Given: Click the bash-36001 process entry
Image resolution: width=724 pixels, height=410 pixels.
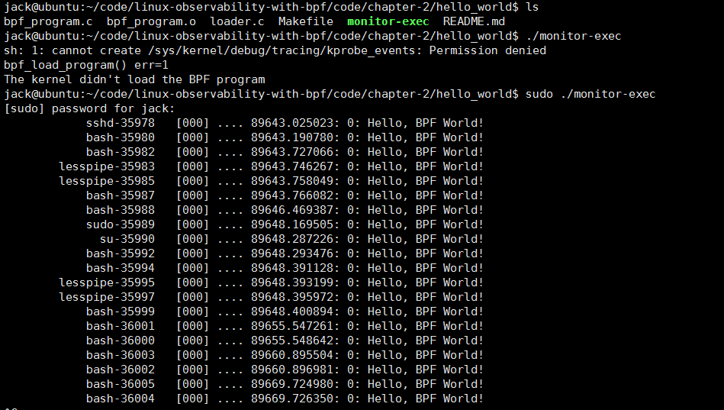Looking at the screenshot, I should point(120,326).
